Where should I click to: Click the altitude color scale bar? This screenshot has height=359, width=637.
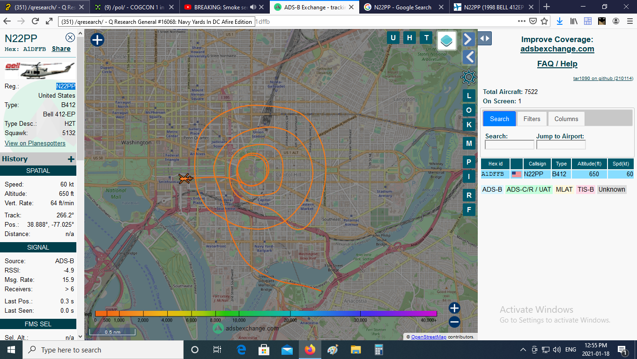pos(266,314)
